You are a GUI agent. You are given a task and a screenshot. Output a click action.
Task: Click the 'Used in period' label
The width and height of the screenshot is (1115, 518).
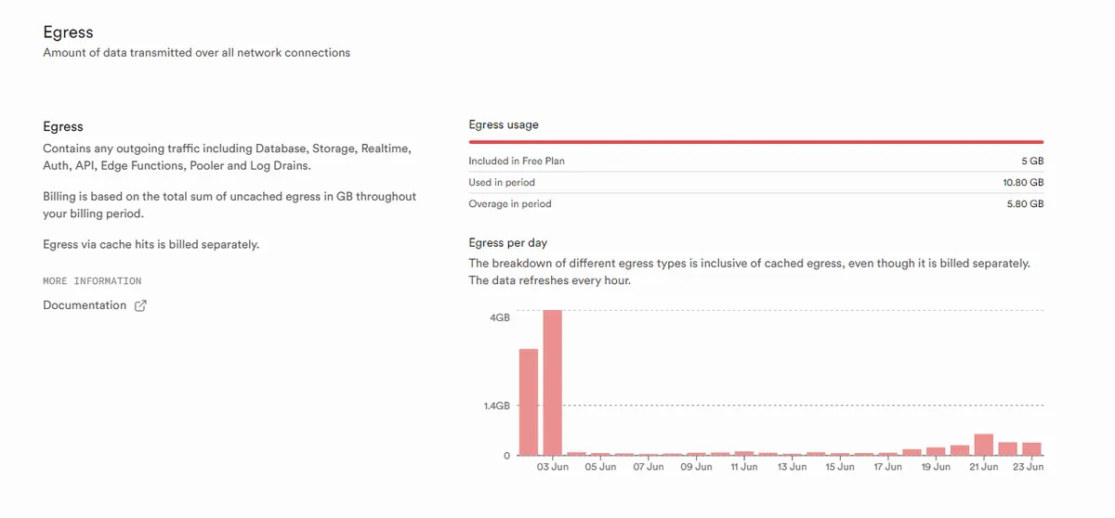click(502, 182)
